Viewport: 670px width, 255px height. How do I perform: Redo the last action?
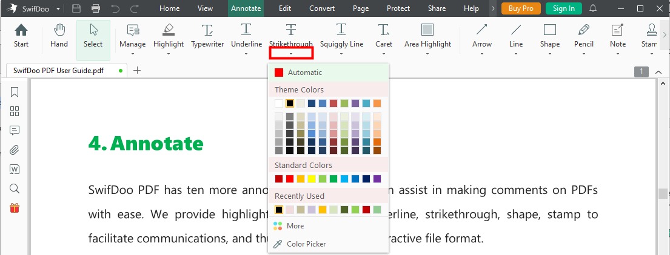pyautogui.click(x=135, y=8)
